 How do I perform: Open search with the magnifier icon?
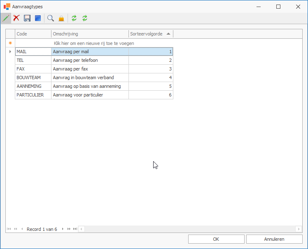click(51, 18)
